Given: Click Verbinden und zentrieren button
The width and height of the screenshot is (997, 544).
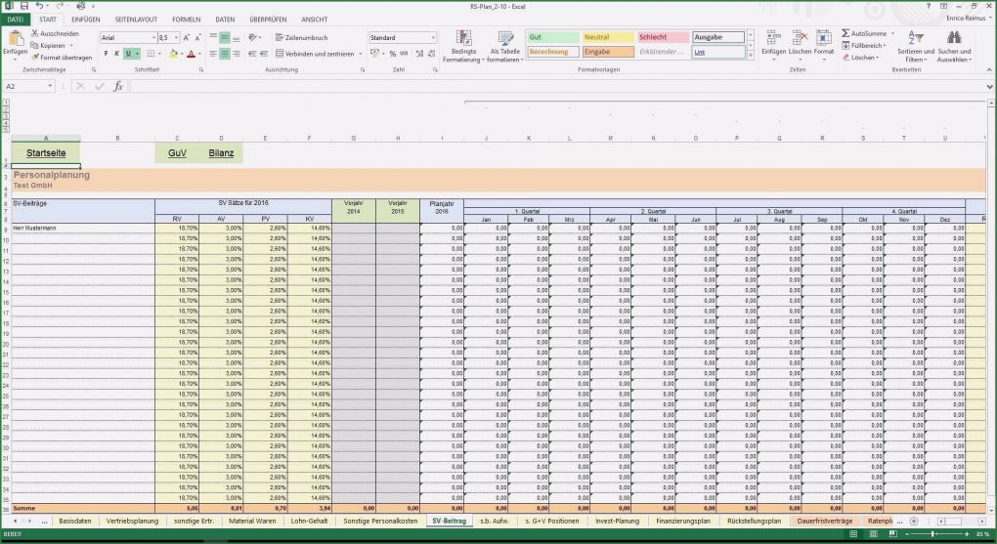Looking at the screenshot, I should point(315,54).
